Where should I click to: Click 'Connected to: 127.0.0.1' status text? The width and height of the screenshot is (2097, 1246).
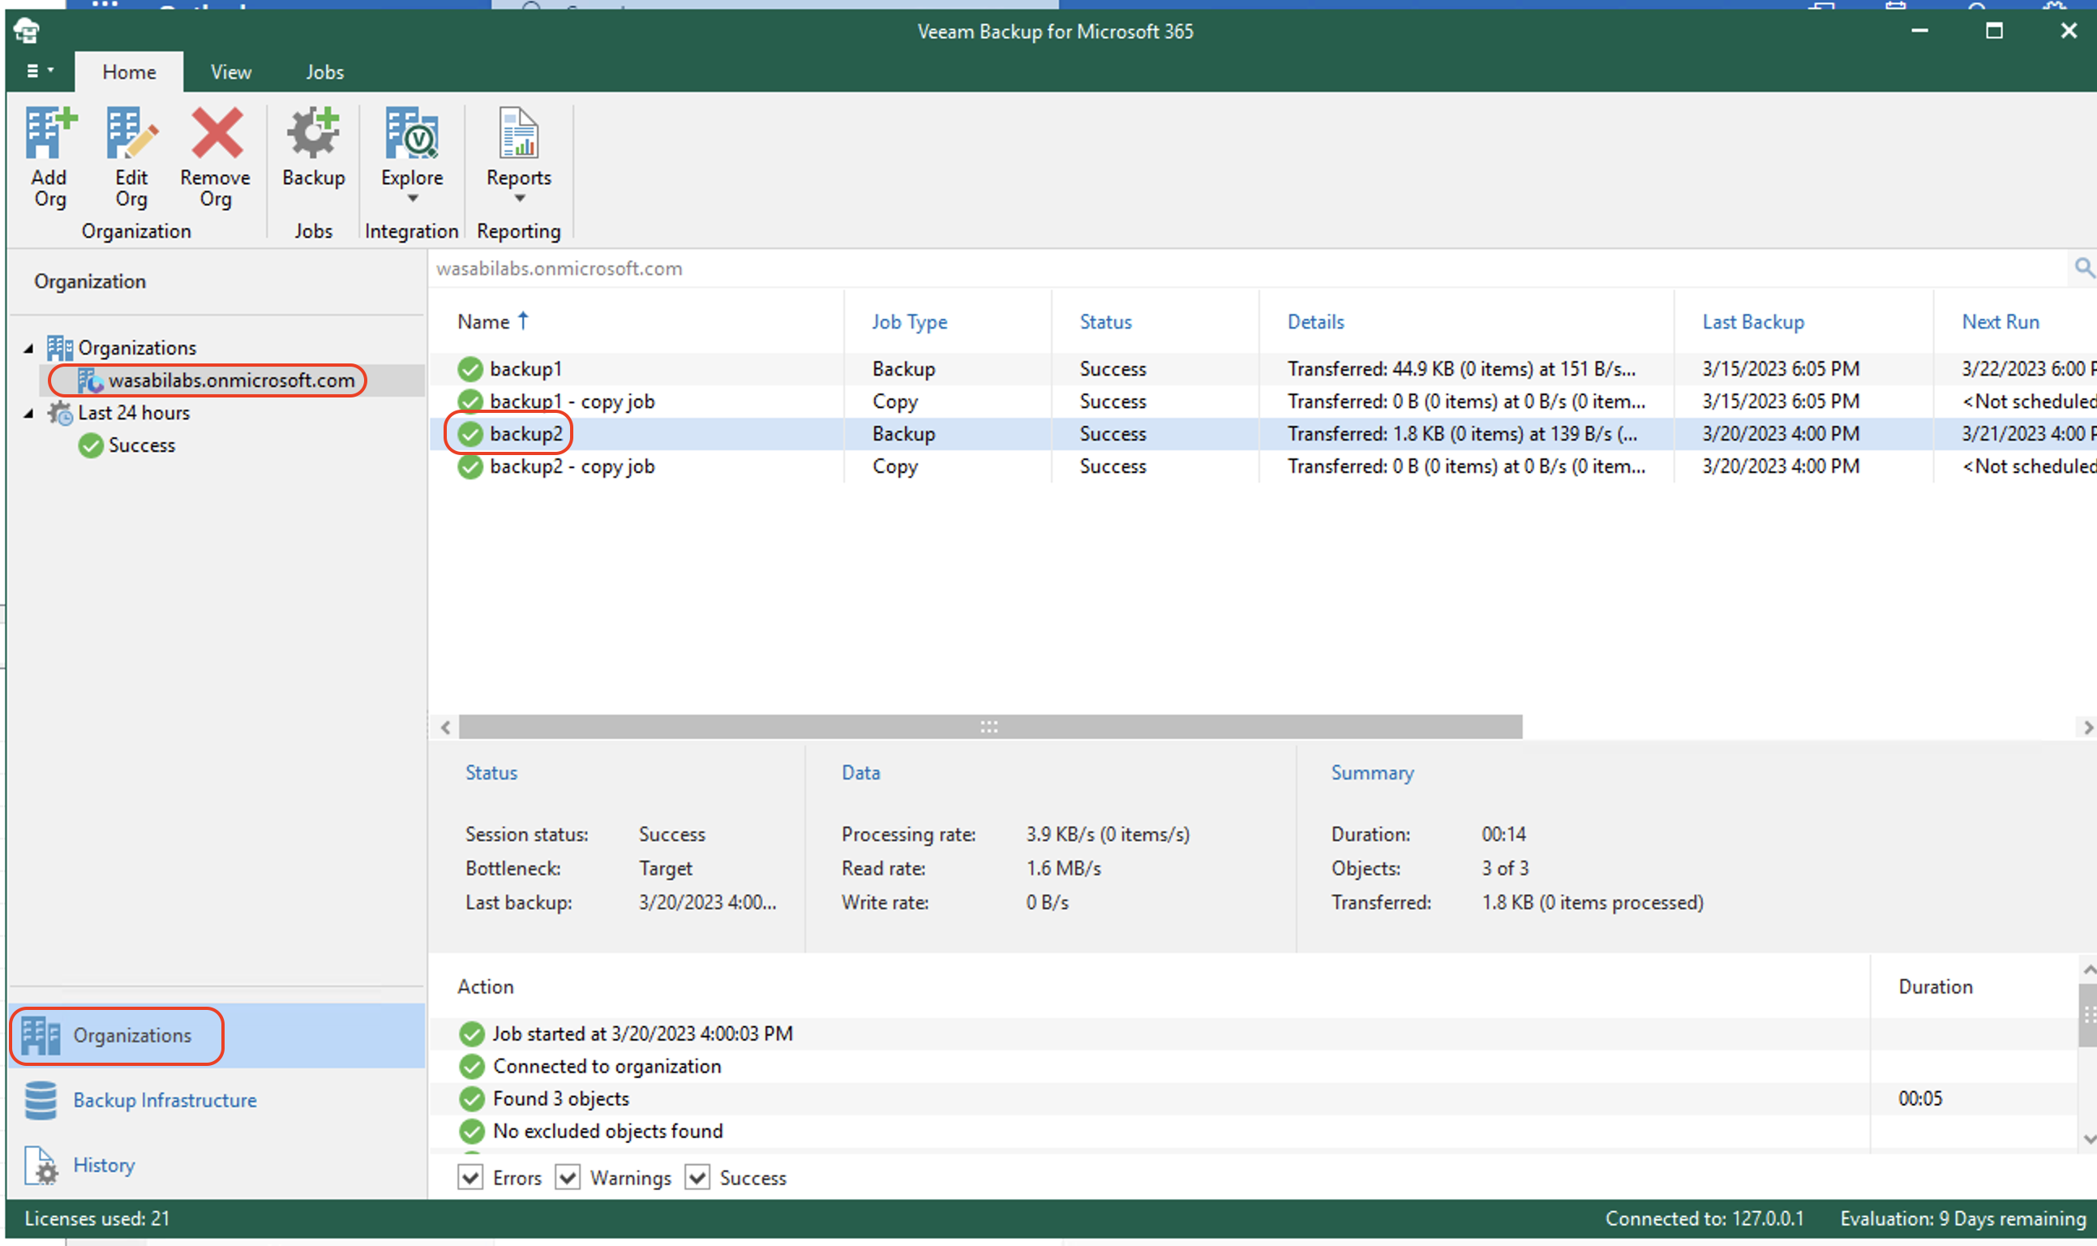[x=1704, y=1218]
